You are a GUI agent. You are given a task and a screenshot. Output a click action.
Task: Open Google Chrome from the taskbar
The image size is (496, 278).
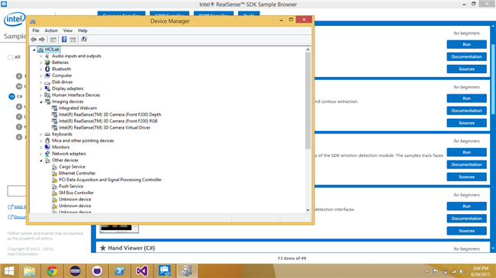coord(52,270)
